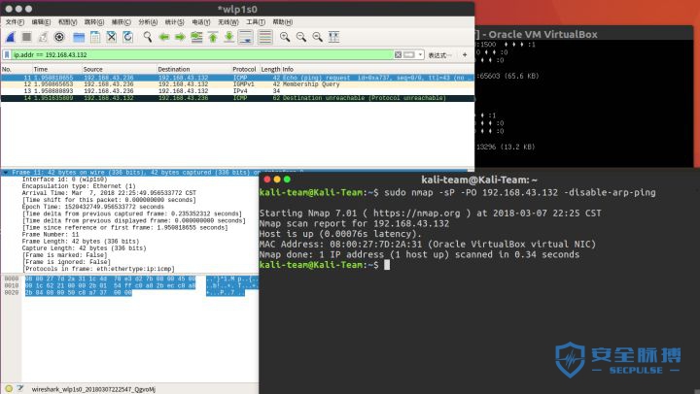Click the expert info status bar icon
The image size is (700, 394).
pos(9,388)
